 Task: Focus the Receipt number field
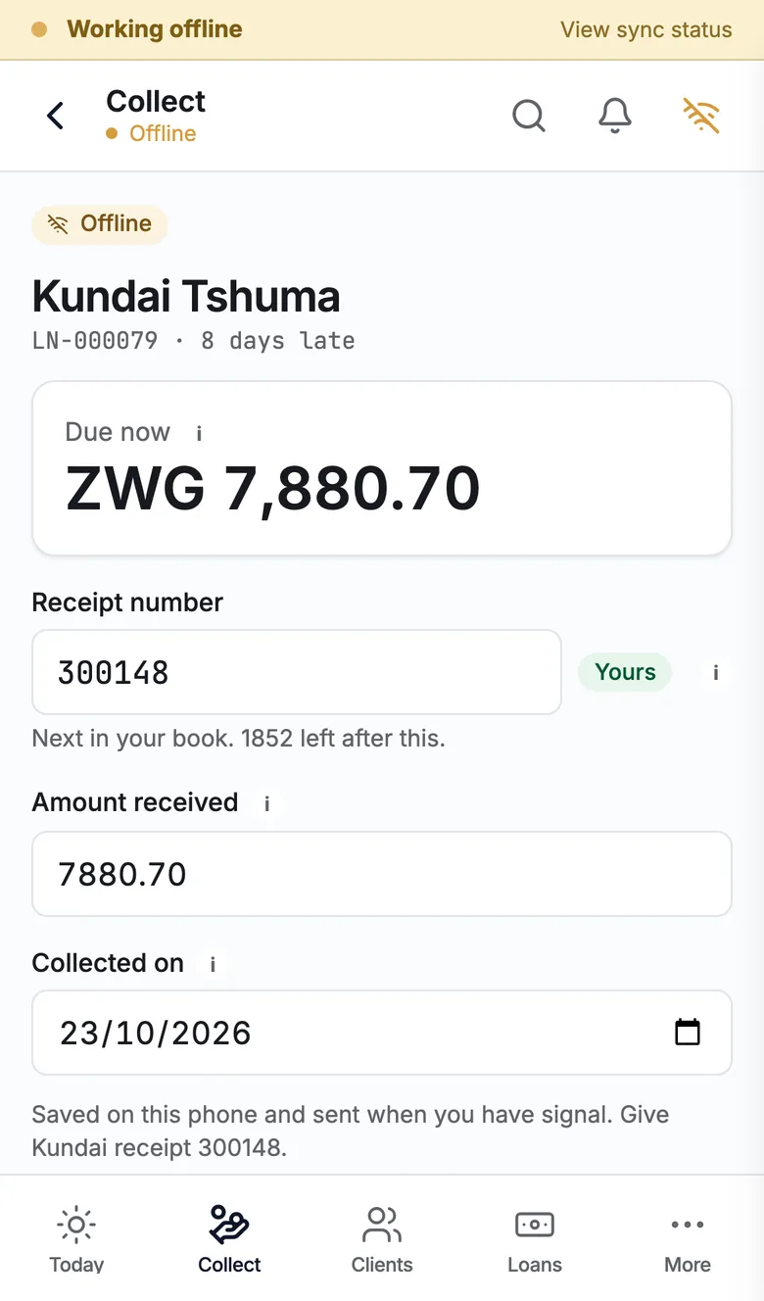pyautogui.click(x=297, y=672)
